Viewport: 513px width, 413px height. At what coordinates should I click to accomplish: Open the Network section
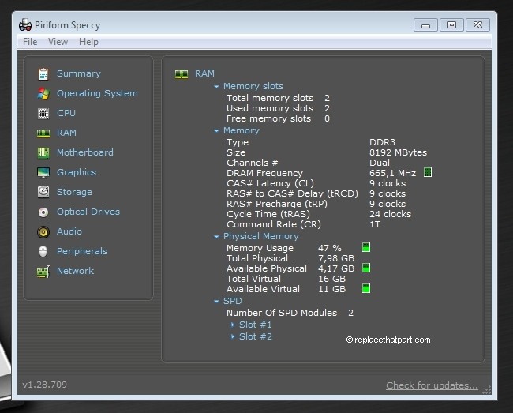coord(75,271)
